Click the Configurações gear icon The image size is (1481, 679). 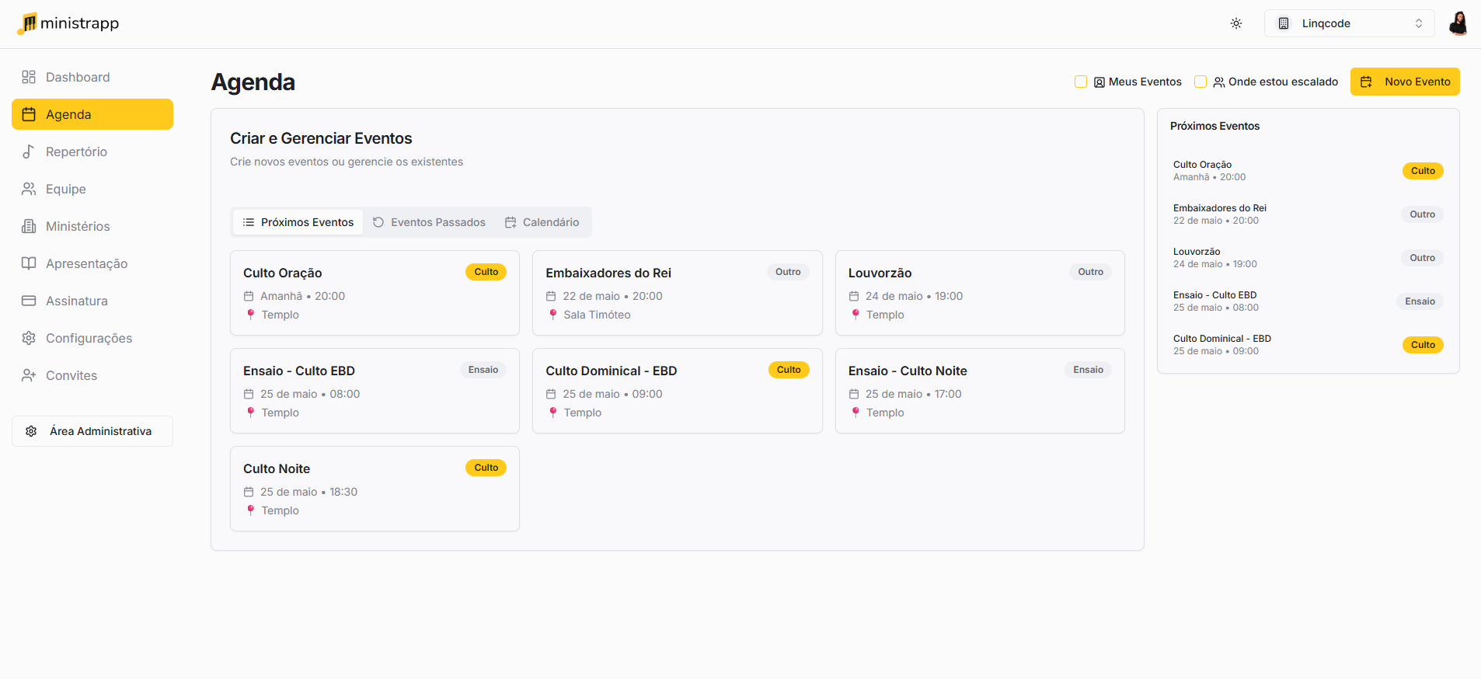(29, 338)
